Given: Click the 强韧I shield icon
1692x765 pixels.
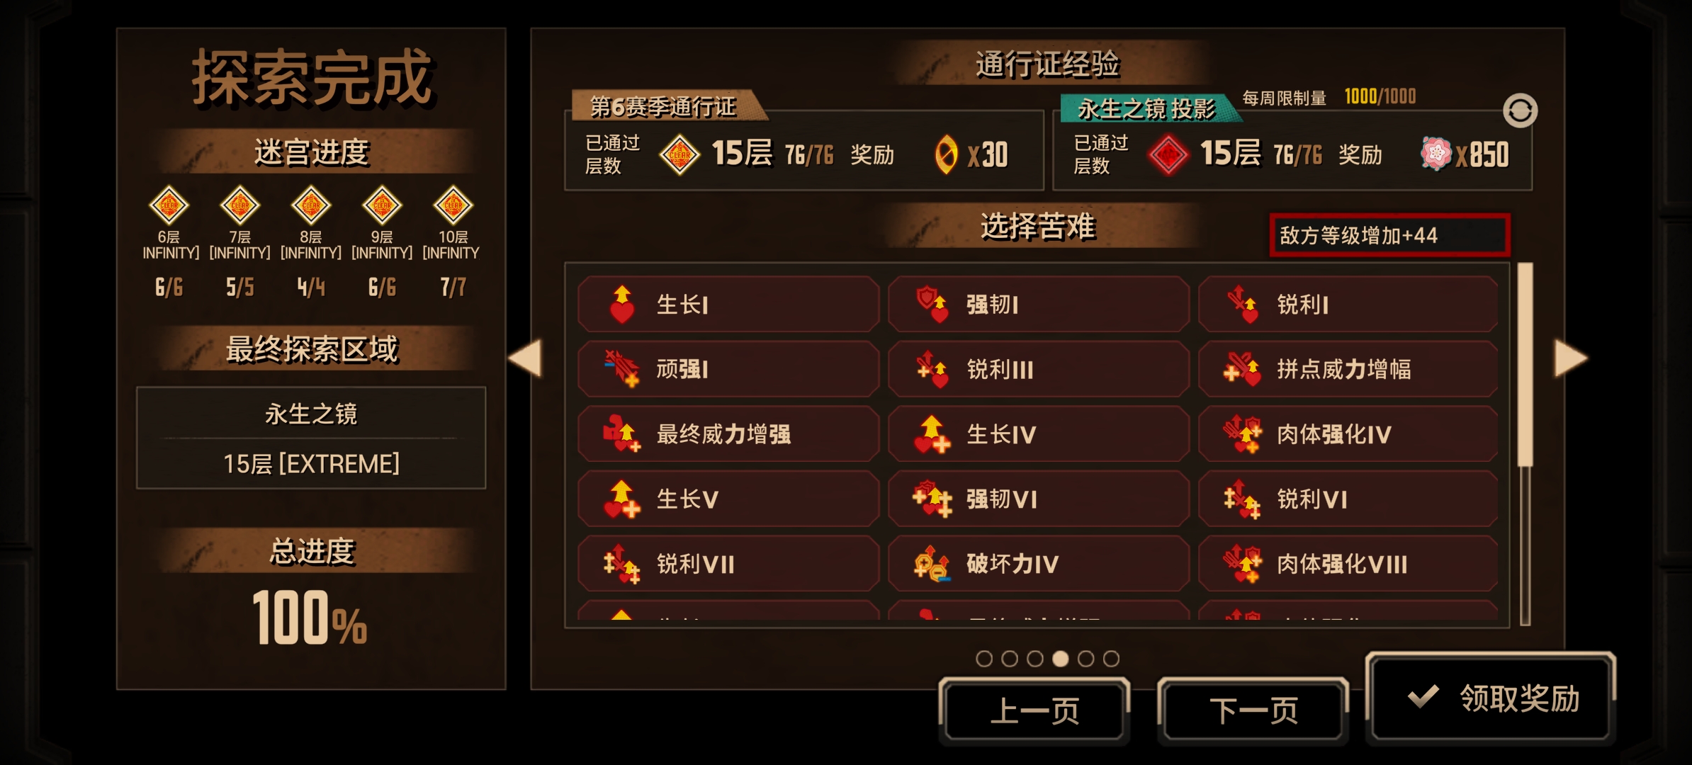Looking at the screenshot, I should [932, 305].
